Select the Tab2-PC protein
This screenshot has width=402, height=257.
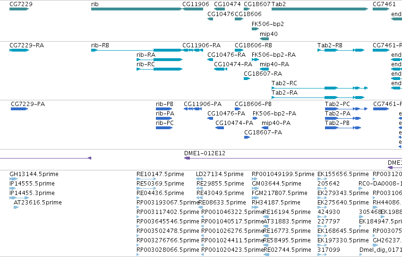click(x=346, y=109)
